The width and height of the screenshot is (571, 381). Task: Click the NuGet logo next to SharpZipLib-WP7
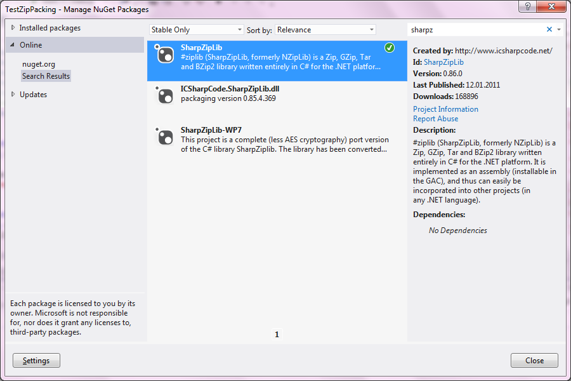point(164,137)
